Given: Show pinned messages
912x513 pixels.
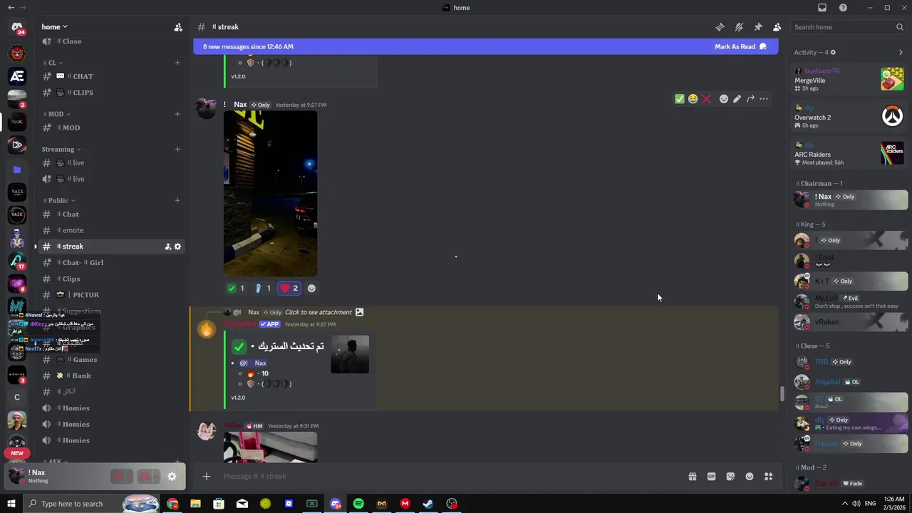Looking at the screenshot, I should (x=758, y=27).
